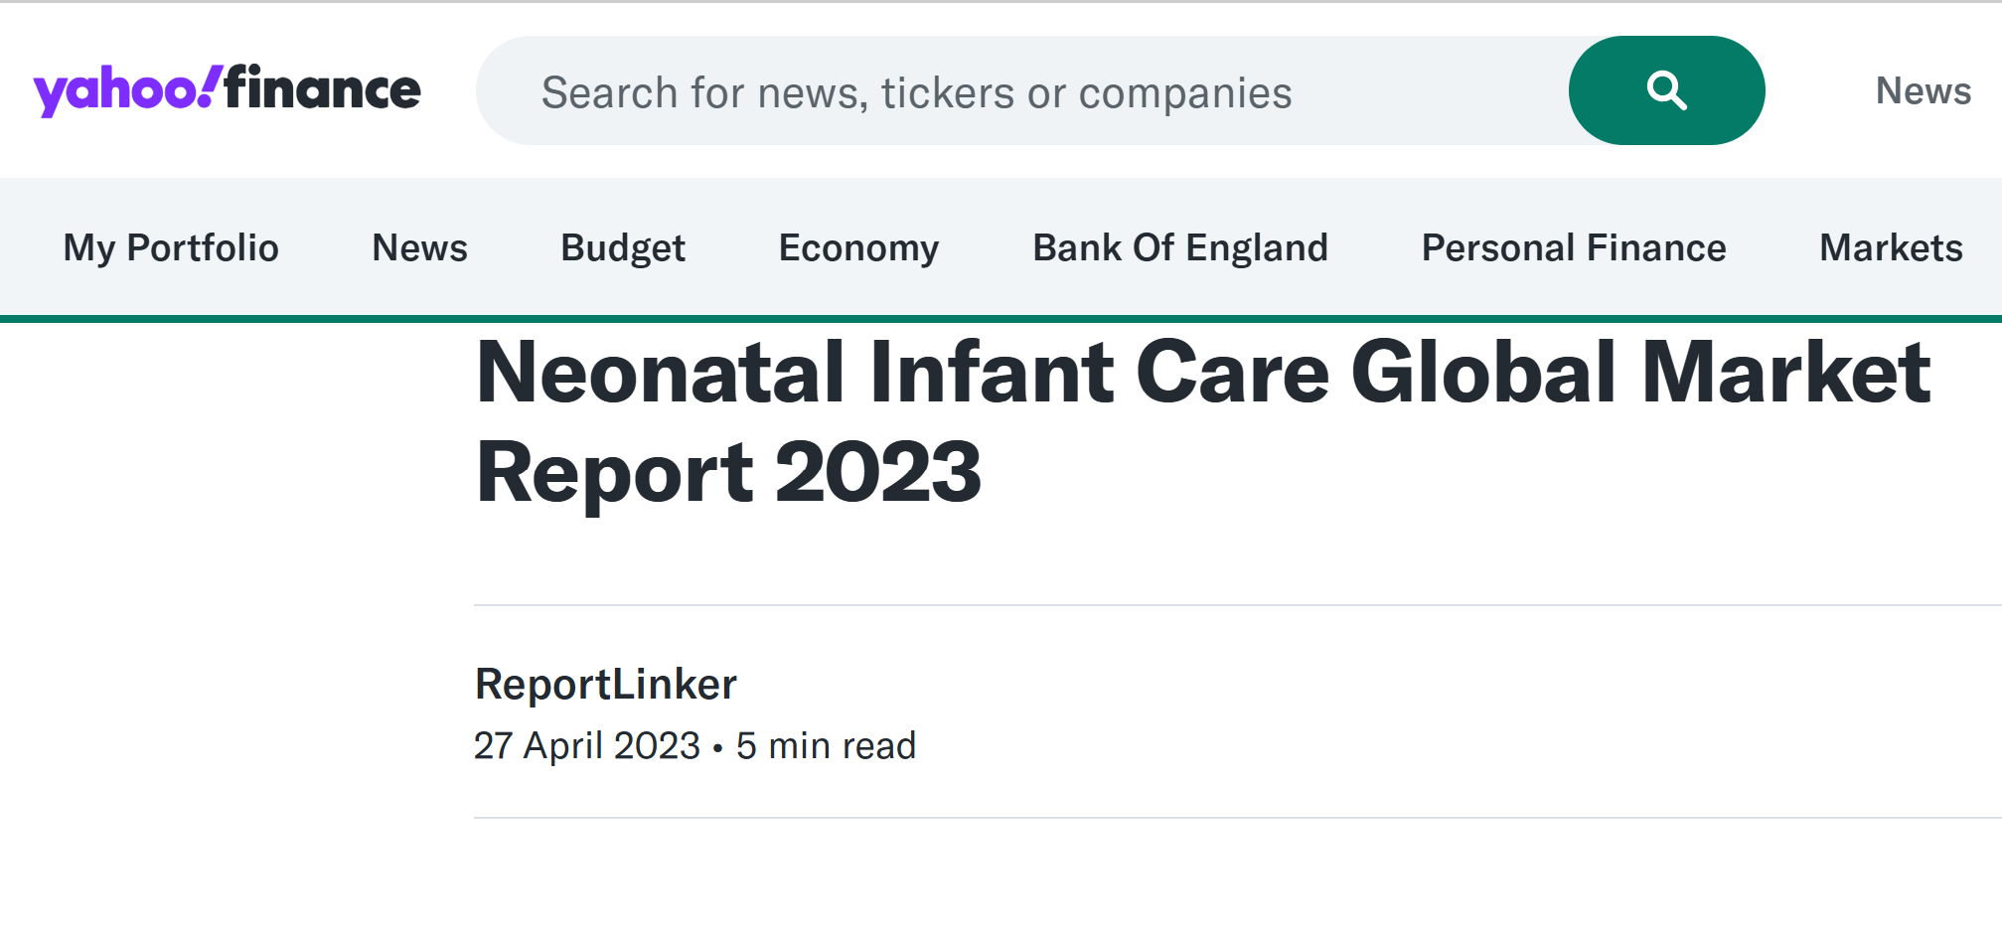Open the Bank Of England tab

(x=1179, y=247)
